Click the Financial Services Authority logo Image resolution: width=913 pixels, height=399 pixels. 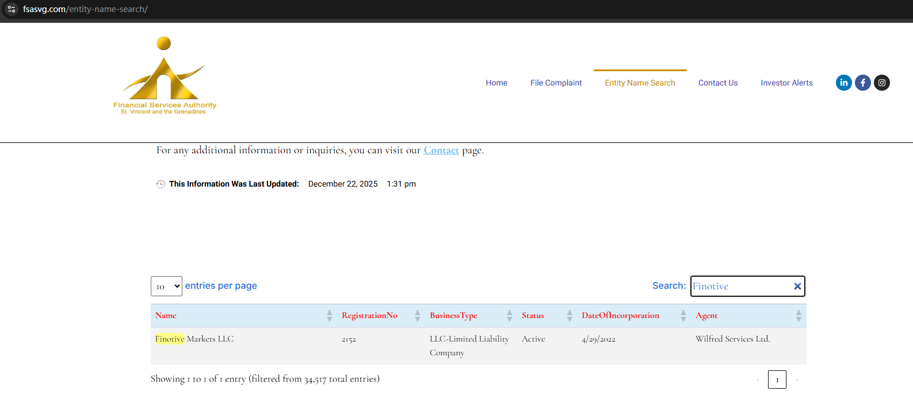coord(165,76)
